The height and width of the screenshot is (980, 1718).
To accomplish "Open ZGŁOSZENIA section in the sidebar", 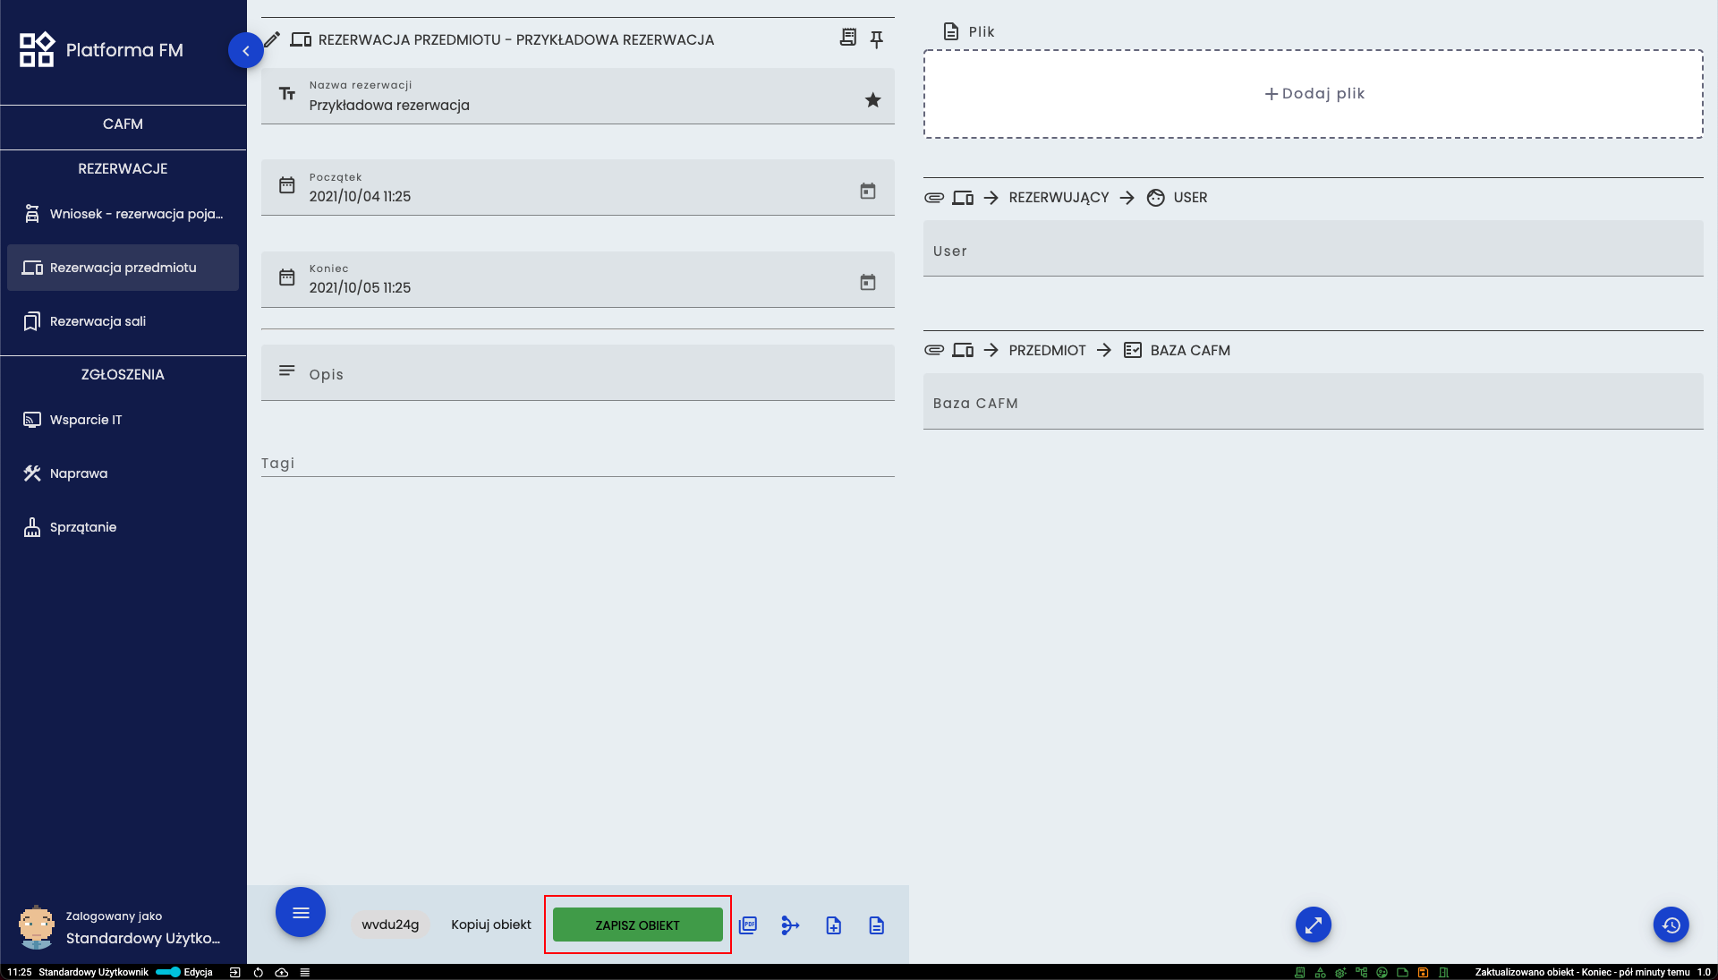I will pyautogui.click(x=123, y=375).
